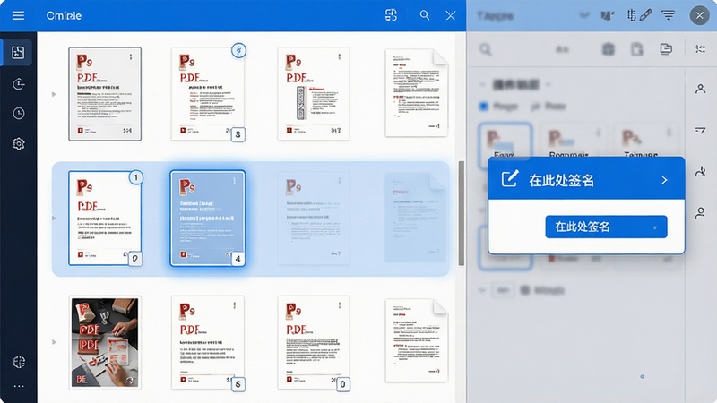Open the small dropdown arrow after the section heading
The image size is (717, 403).
[549, 84]
